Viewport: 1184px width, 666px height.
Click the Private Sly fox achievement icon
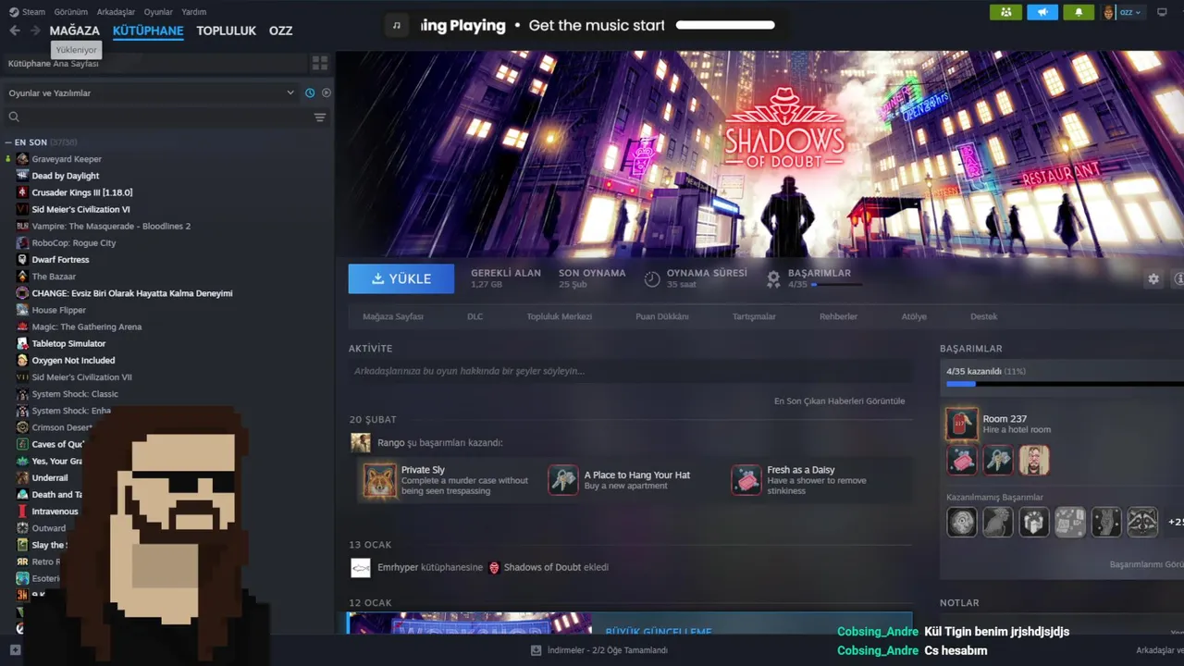tap(379, 480)
